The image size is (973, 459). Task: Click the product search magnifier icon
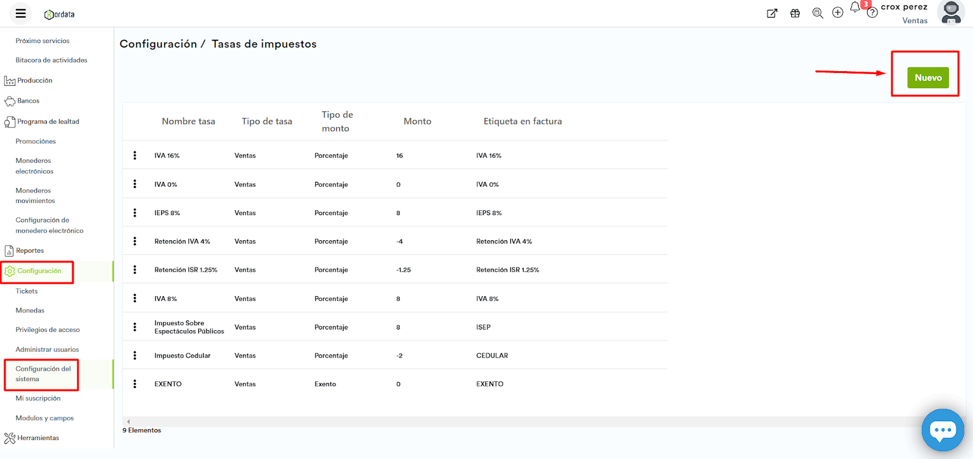(817, 13)
